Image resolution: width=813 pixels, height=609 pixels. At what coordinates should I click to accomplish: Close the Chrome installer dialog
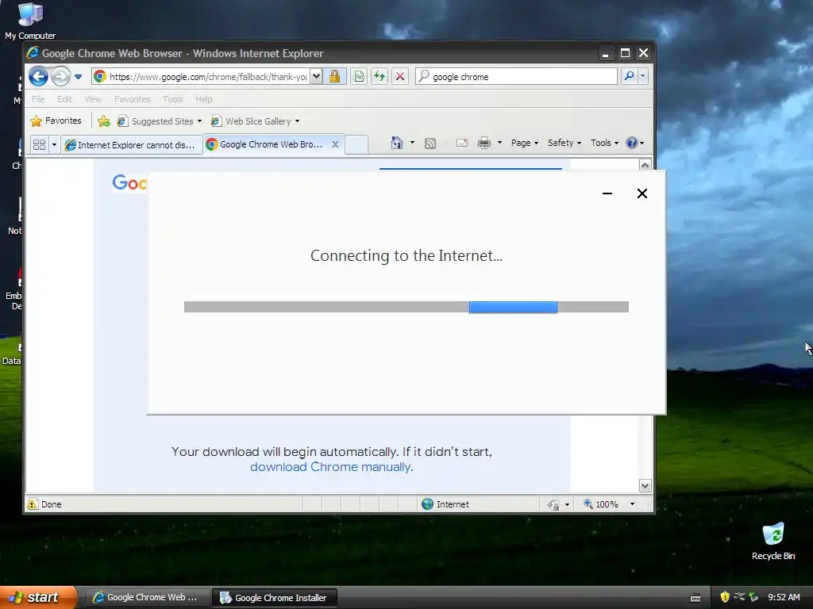pos(642,193)
